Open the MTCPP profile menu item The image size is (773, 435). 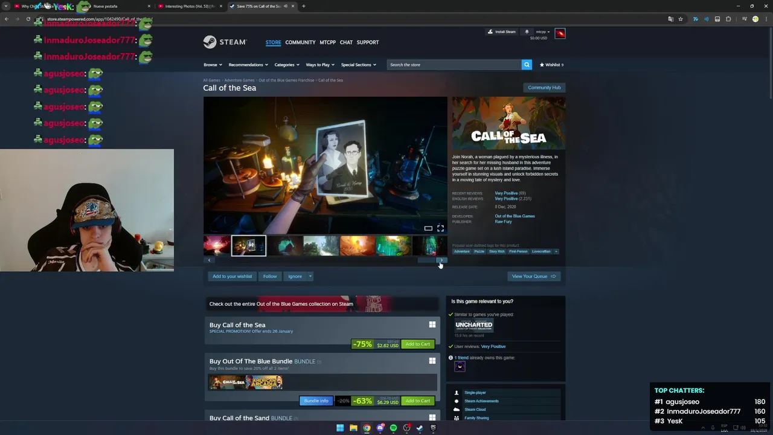click(327, 42)
